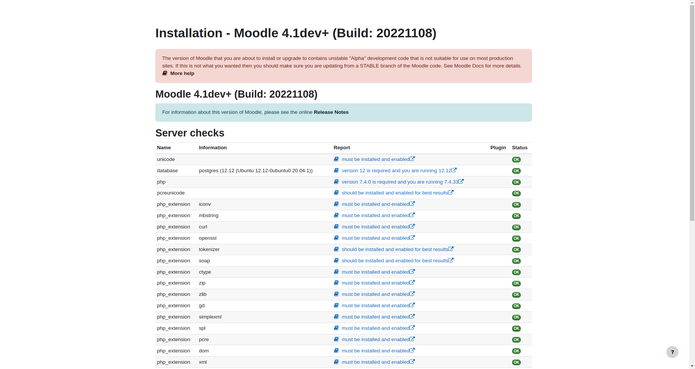Click the 'simplexml' information cell
The image size is (695, 369).
(x=210, y=317)
